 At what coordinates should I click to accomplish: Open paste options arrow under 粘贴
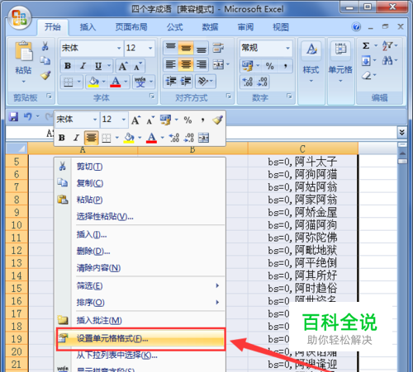(x=23, y=82)
